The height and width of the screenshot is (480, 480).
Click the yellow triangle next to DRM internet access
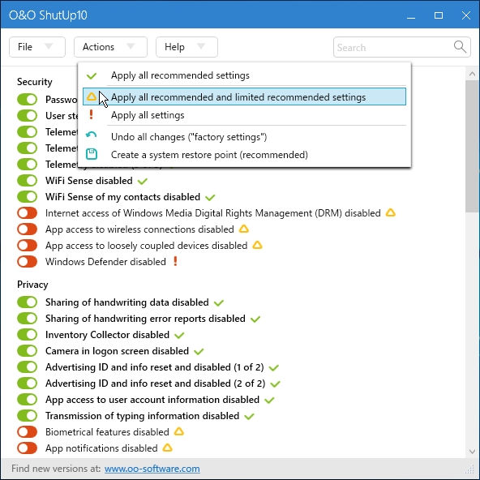pyautogui.click(x=390, y=212)
